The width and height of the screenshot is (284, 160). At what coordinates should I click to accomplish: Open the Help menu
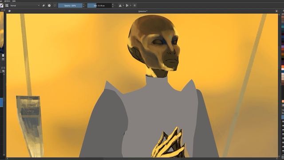(x=14, y=1)
